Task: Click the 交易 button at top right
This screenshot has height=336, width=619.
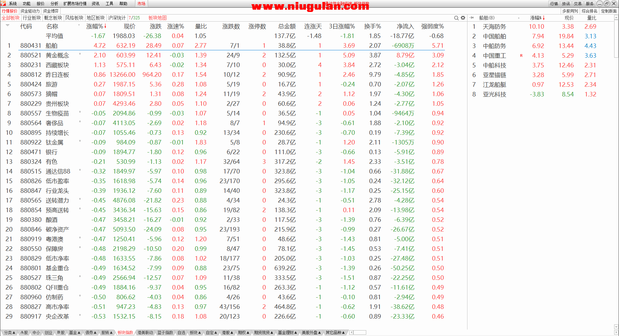Action: click(578, 4)
